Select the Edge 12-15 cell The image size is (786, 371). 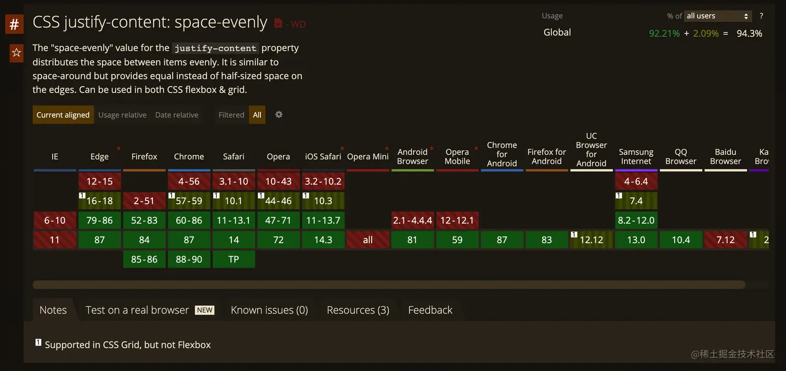(100, 181)
